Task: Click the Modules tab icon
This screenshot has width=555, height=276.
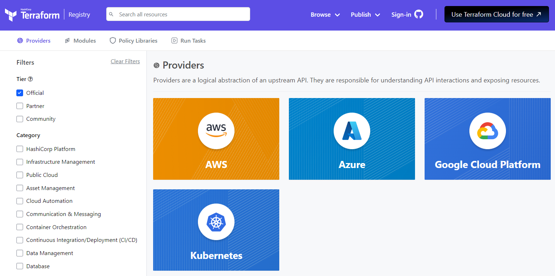Action: (x=67, y=40)
